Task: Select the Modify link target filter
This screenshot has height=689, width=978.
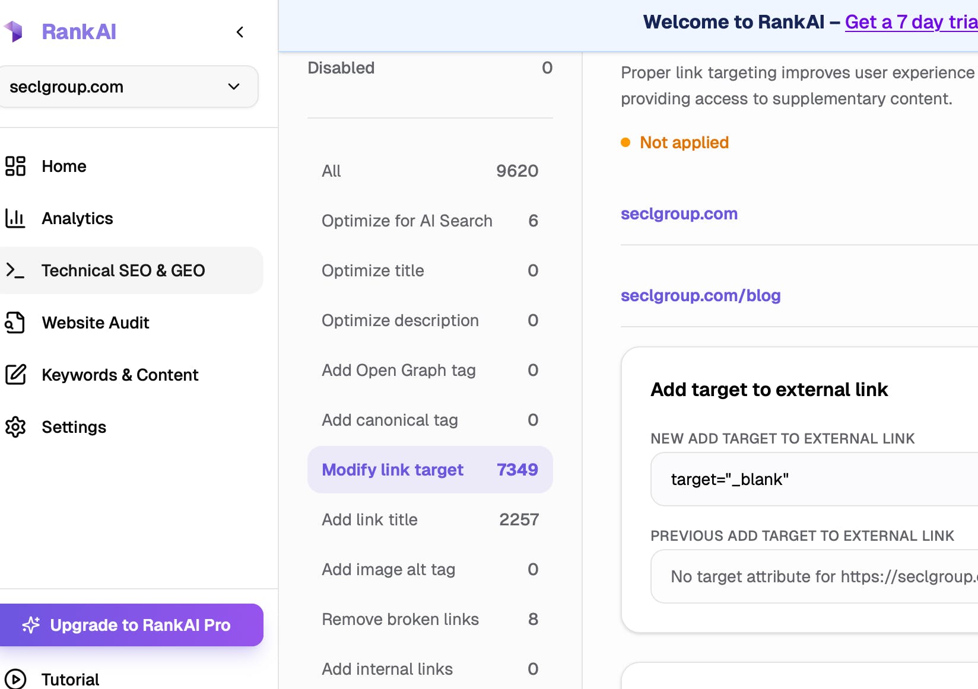Action: [430, 470]
